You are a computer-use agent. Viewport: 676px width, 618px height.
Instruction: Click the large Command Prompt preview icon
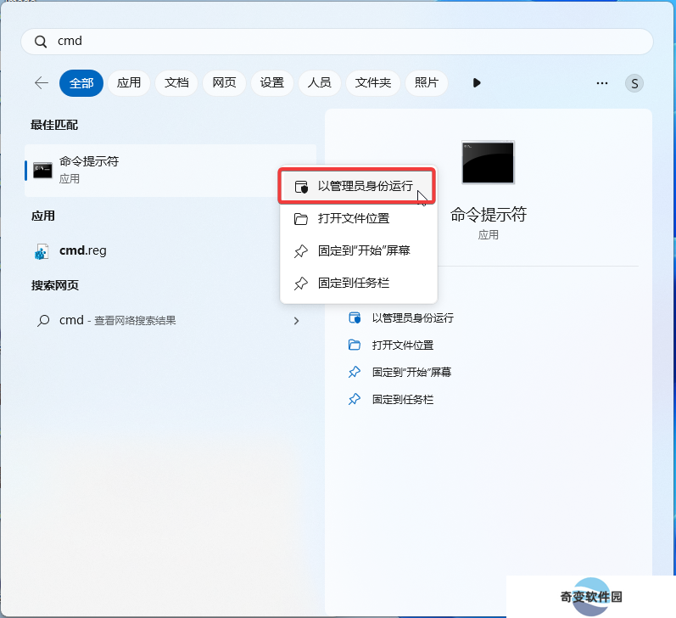tap(488, 162)
